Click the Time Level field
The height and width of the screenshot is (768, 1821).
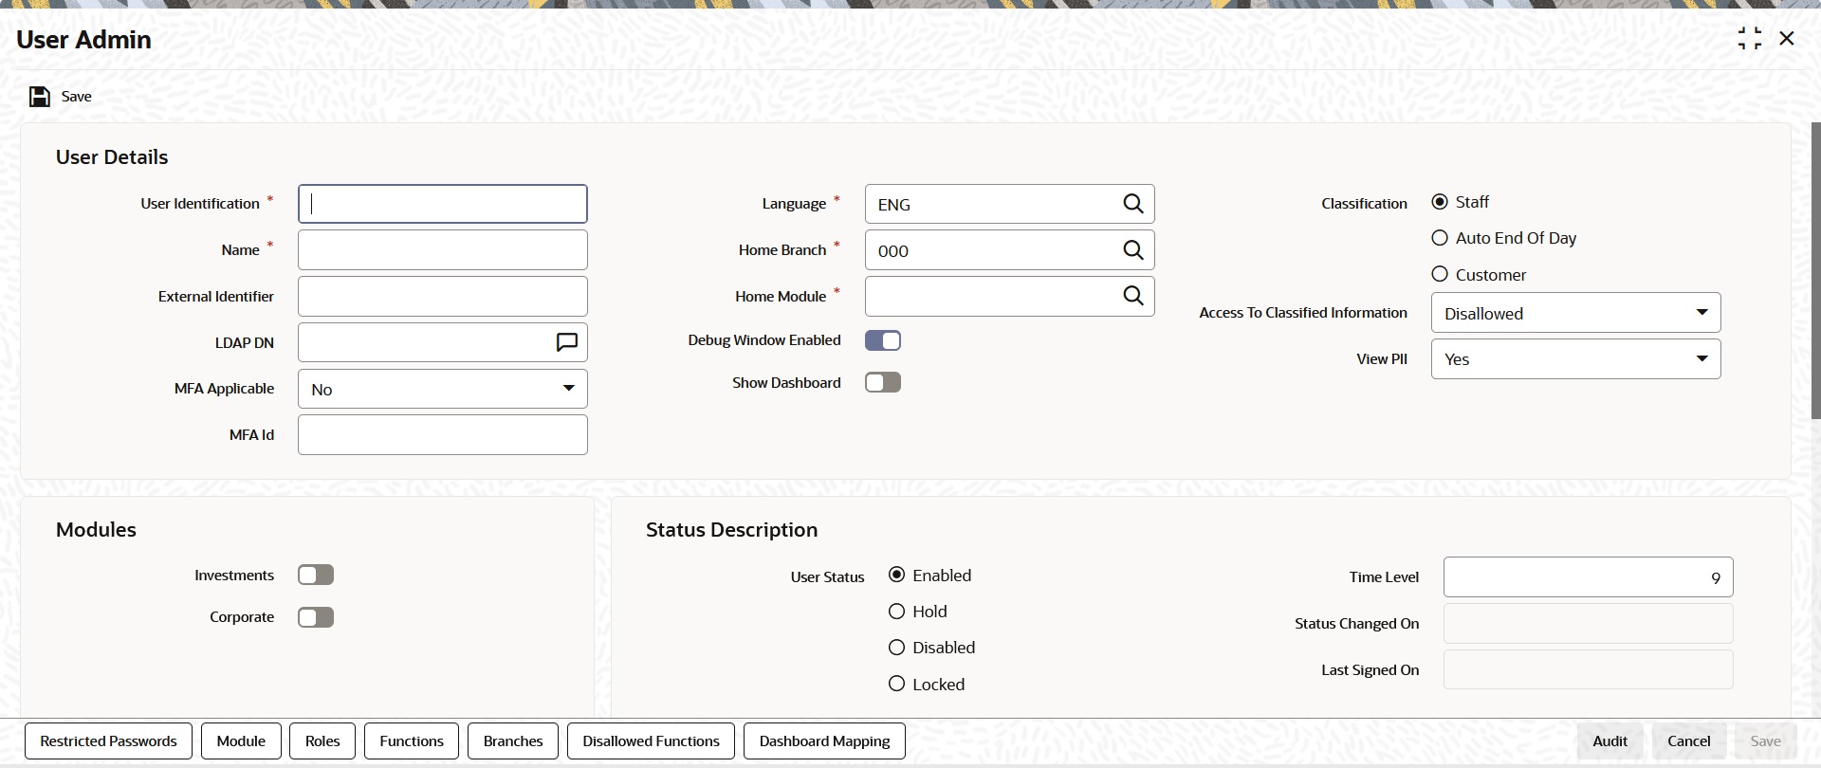click(1589, 577)
